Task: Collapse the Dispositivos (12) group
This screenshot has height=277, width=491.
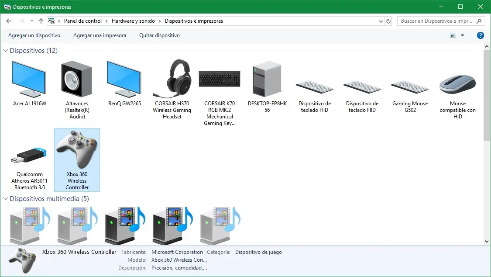Action: [5, 50]
